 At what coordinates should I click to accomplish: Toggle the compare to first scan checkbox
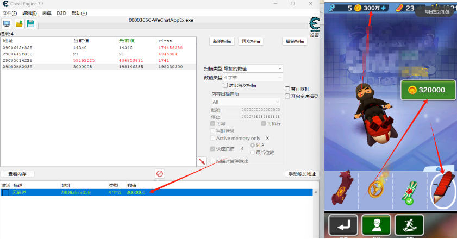point(225,85)
